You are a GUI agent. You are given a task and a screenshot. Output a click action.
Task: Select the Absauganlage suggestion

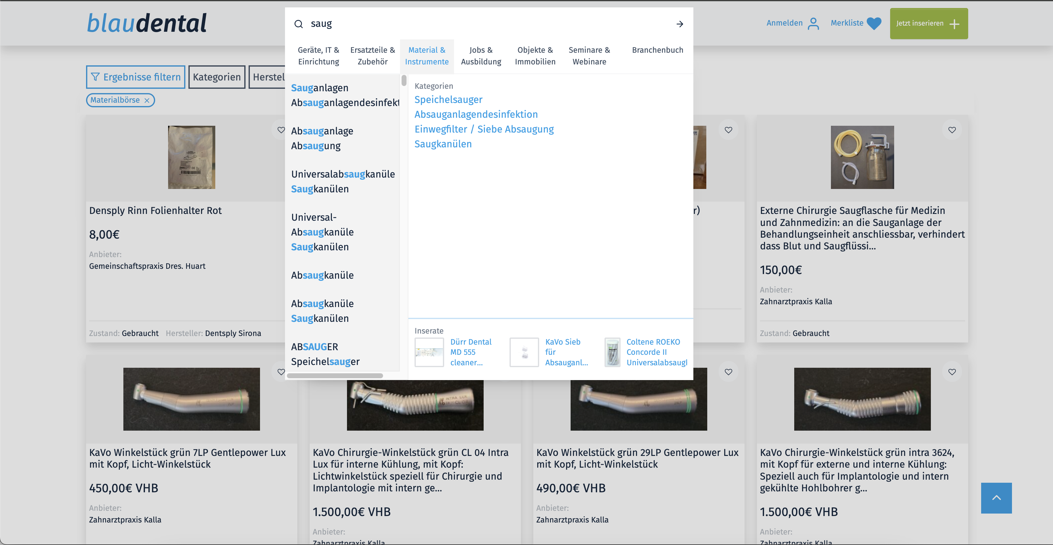pos(322,131)
